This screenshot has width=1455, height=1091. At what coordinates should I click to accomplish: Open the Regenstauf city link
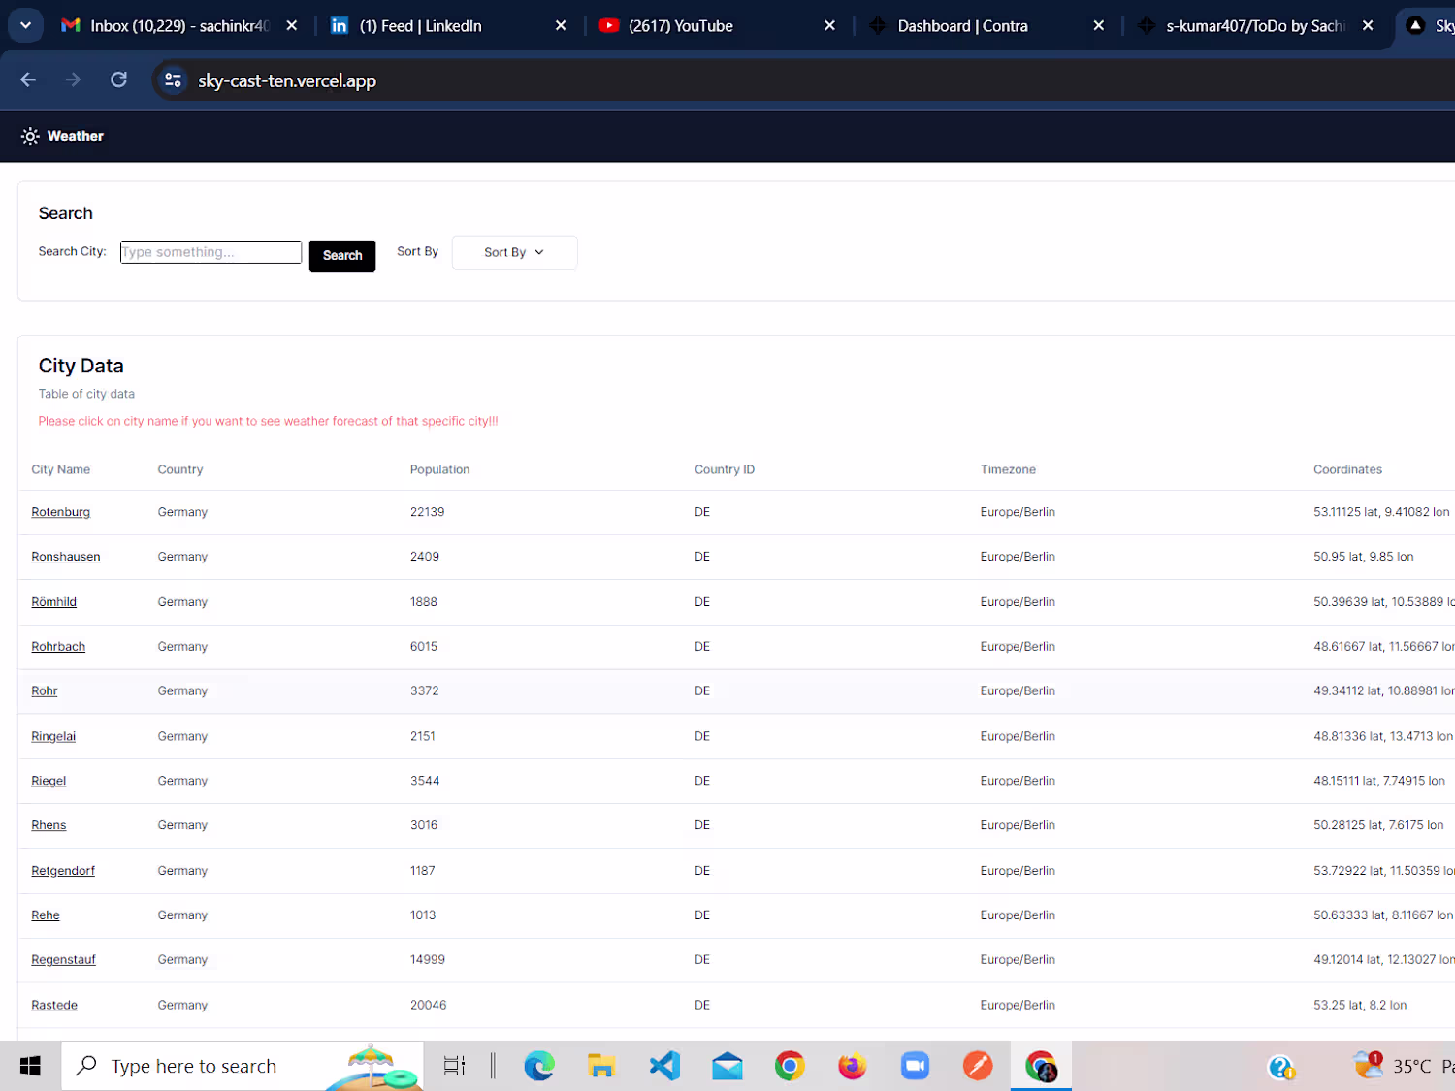(x=63, y=960)
